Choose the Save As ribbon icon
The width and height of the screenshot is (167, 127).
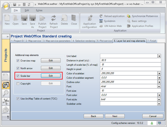click(33, 21)
